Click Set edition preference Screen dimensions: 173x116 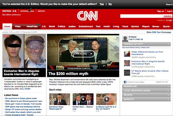pos(12,15)
